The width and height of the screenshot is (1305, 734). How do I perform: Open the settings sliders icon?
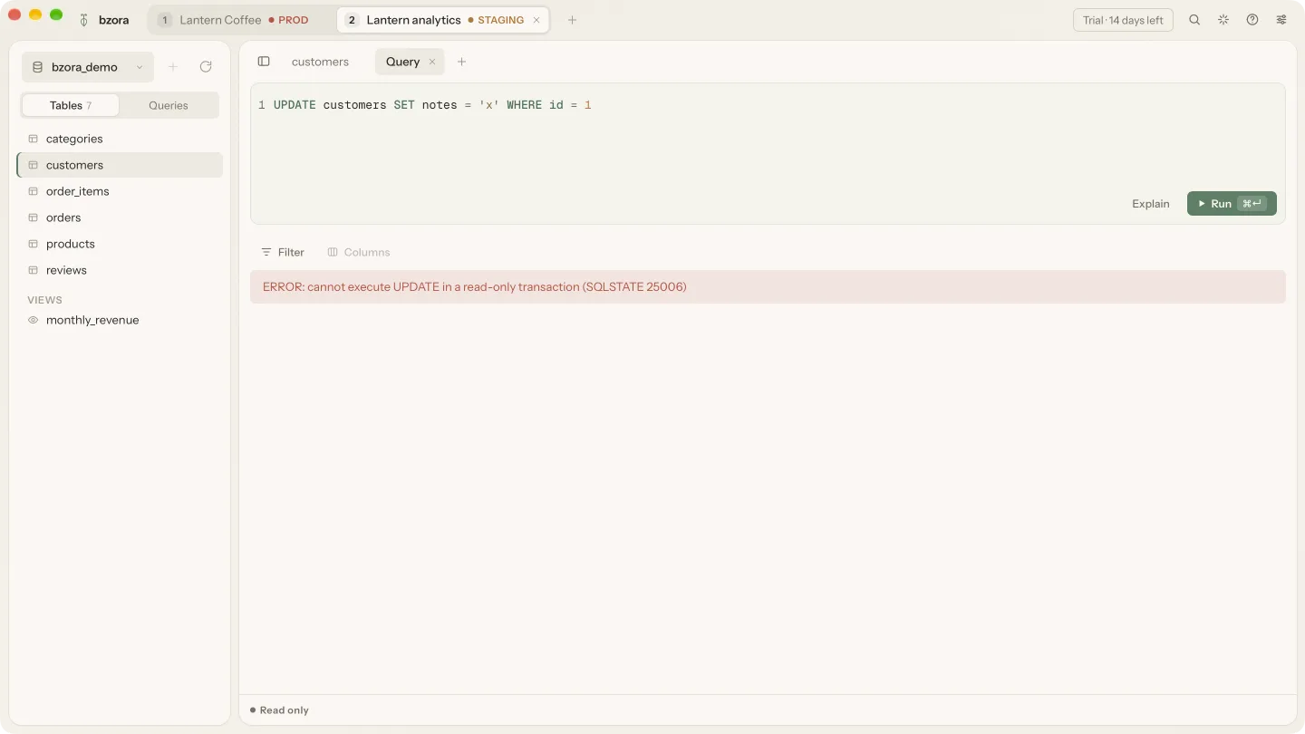click(x=1281, y=20)
